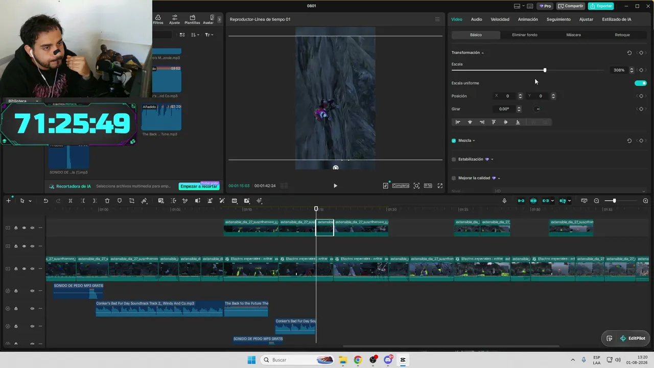Toggle Escala uniforme switch
This screenshot has width=654, height=368.
click(x=640, y=83)
